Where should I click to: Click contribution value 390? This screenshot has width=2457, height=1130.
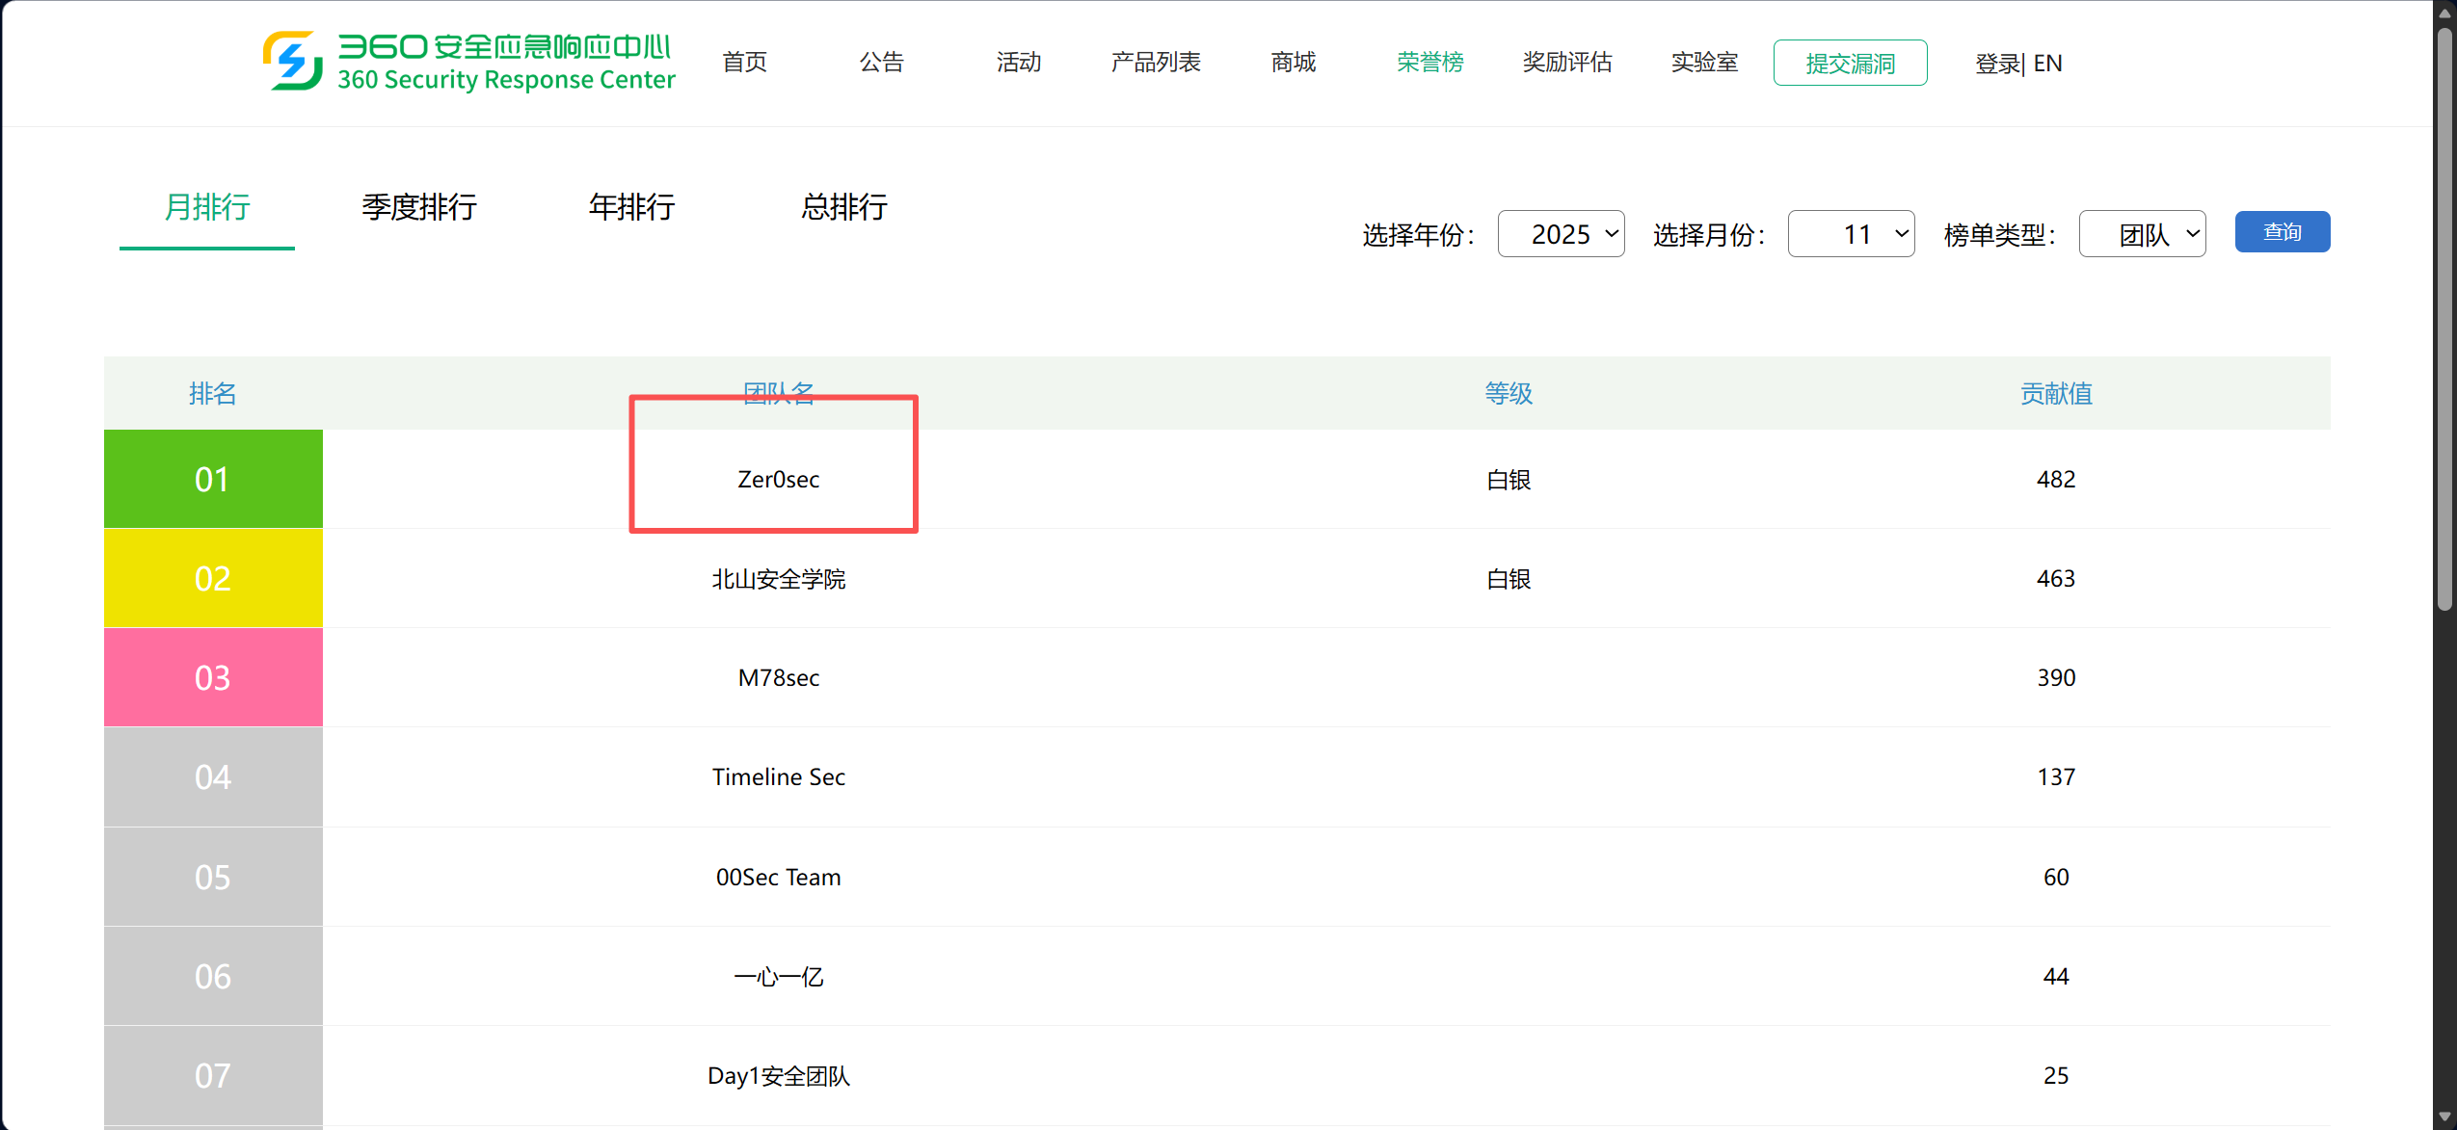point(2056,677)
